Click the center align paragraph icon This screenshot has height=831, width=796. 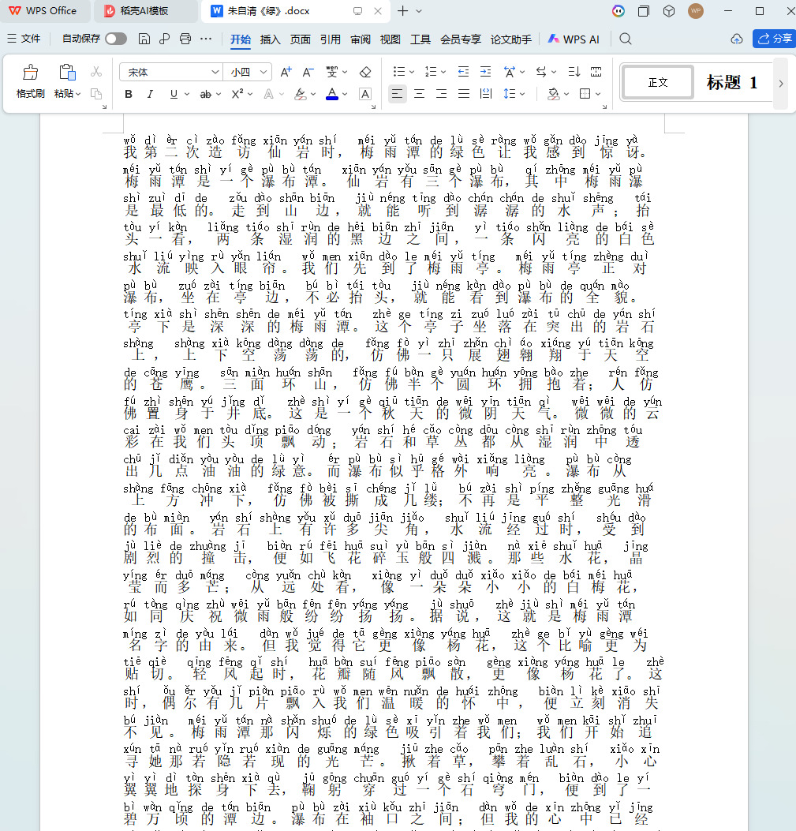click(419, 94)
